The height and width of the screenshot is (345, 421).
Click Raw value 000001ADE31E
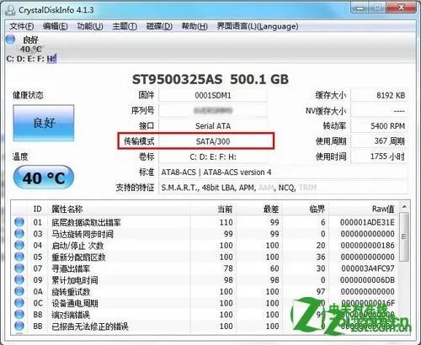pos(367,222)
